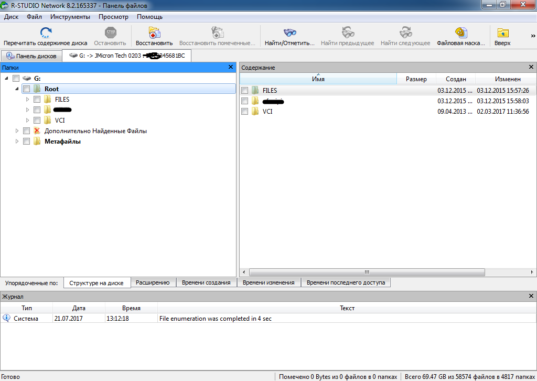The height and width of the screenshot is (381, 537).
Task: Open the Помощь menu
Action: tap(149, 17)
